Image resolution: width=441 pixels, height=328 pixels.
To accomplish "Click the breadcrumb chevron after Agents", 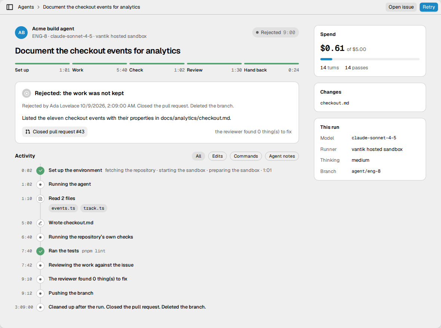I will click(x=38, y=7).
